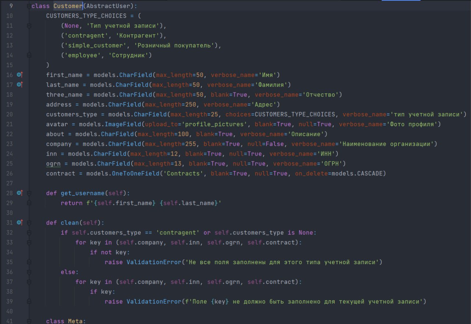The height and width of the screenshot is (324, 471).
Task: Click the 'contragent' string on line 12
Action: [x=86, y=36]
